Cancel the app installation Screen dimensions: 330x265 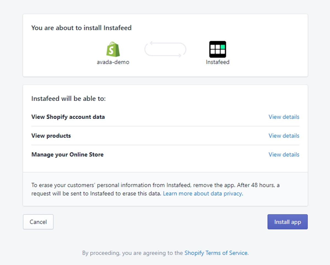coord(38,222)
